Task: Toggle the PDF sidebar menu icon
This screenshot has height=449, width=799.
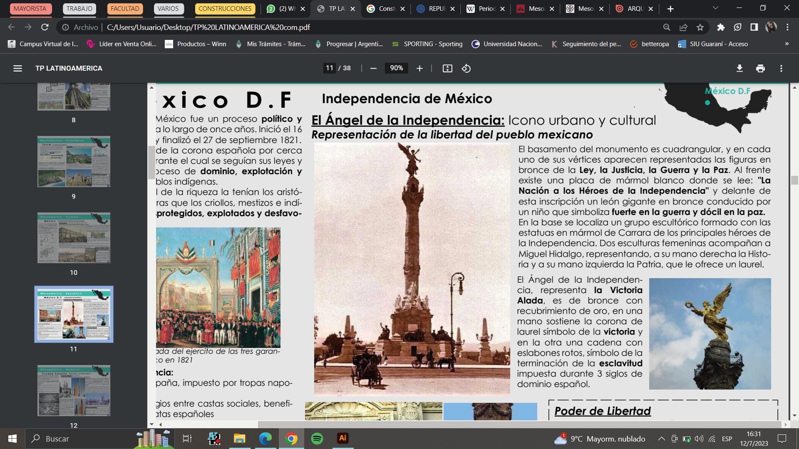Action: [x=17, y=68]
